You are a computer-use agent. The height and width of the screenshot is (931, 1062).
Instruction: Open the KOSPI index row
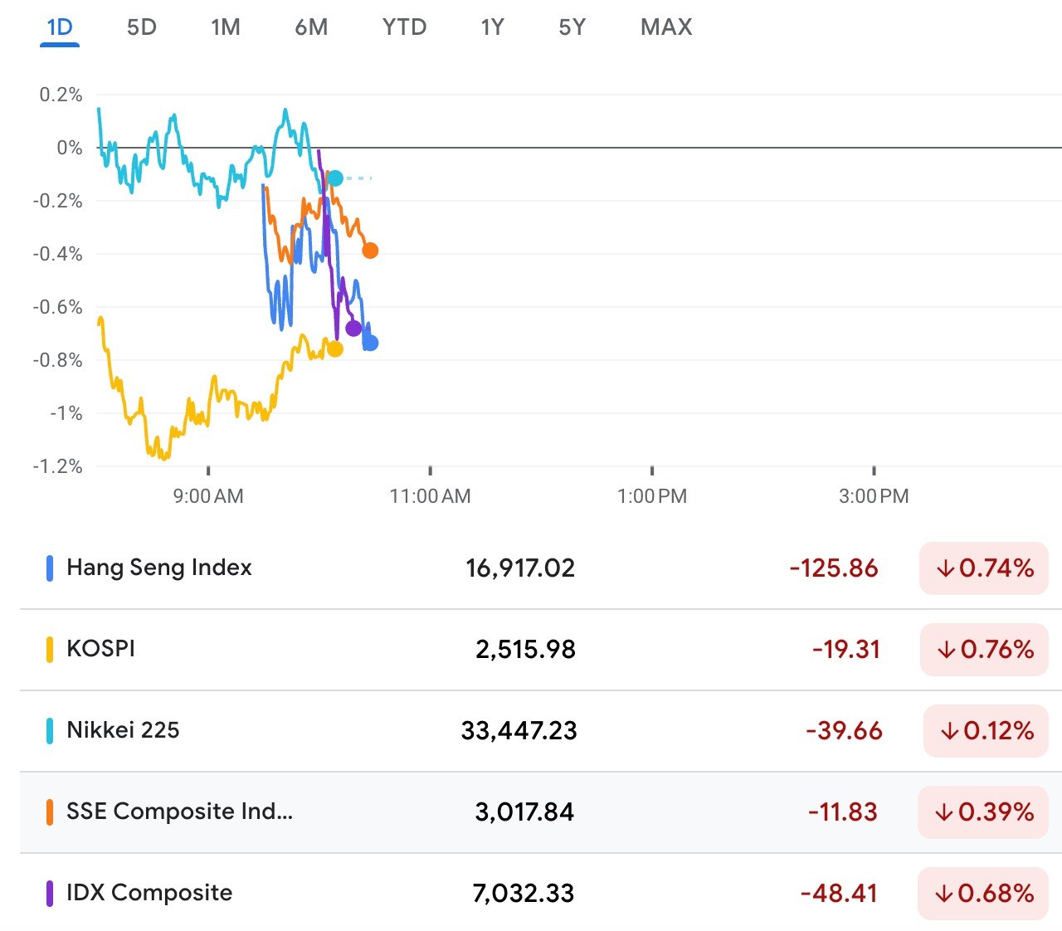click(541, 650)
